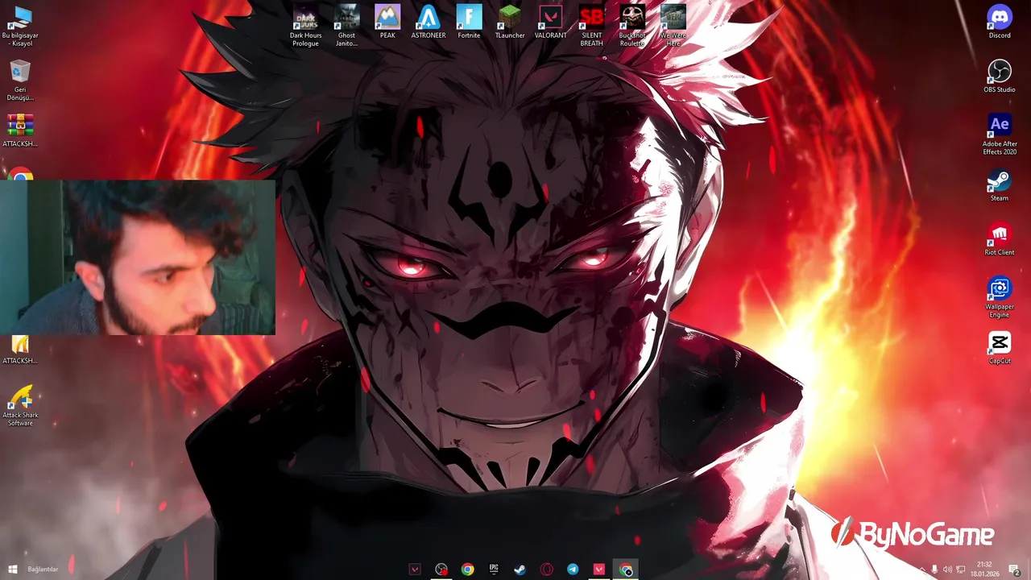The height and width of the screenshot is (580, 1031).
Task: Select the Bu bilgisayar desktop shortcut
Action: pos(20,25)
